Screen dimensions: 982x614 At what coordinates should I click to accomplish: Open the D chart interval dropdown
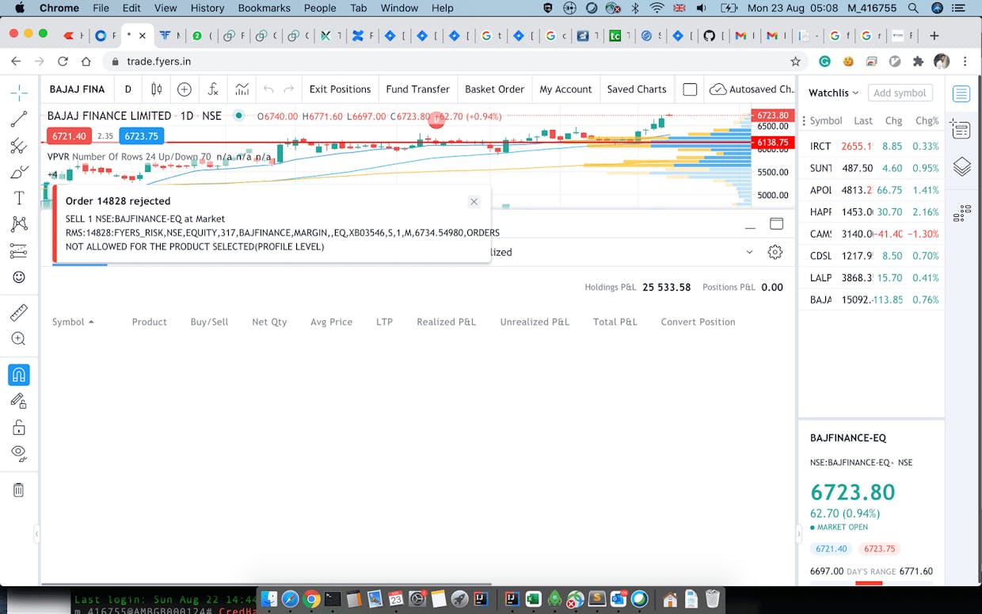pyautogui.click(x=128, y=90)
